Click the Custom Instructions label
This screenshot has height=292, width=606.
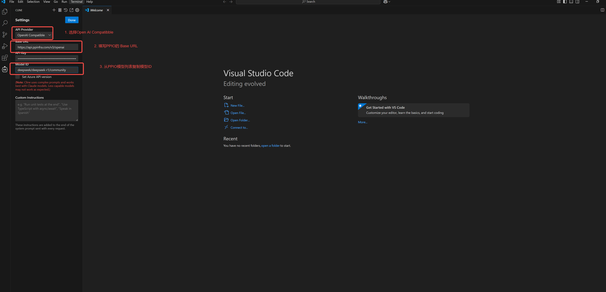pyautogui.click(x=29, y=97)
